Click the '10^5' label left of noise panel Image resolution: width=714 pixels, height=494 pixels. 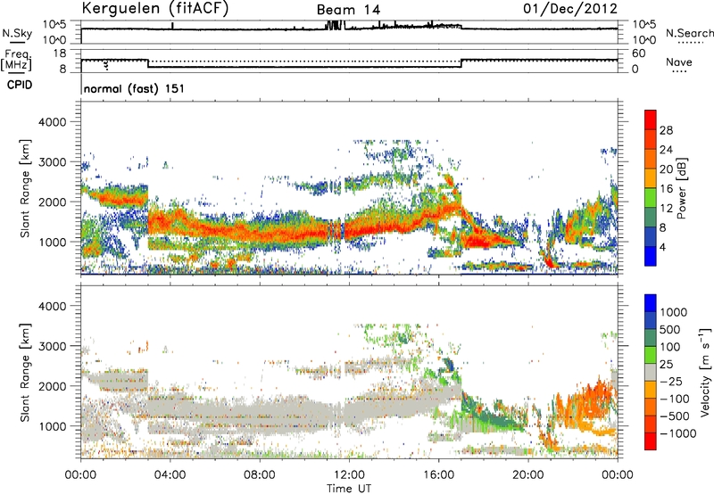tap(54, 25)
